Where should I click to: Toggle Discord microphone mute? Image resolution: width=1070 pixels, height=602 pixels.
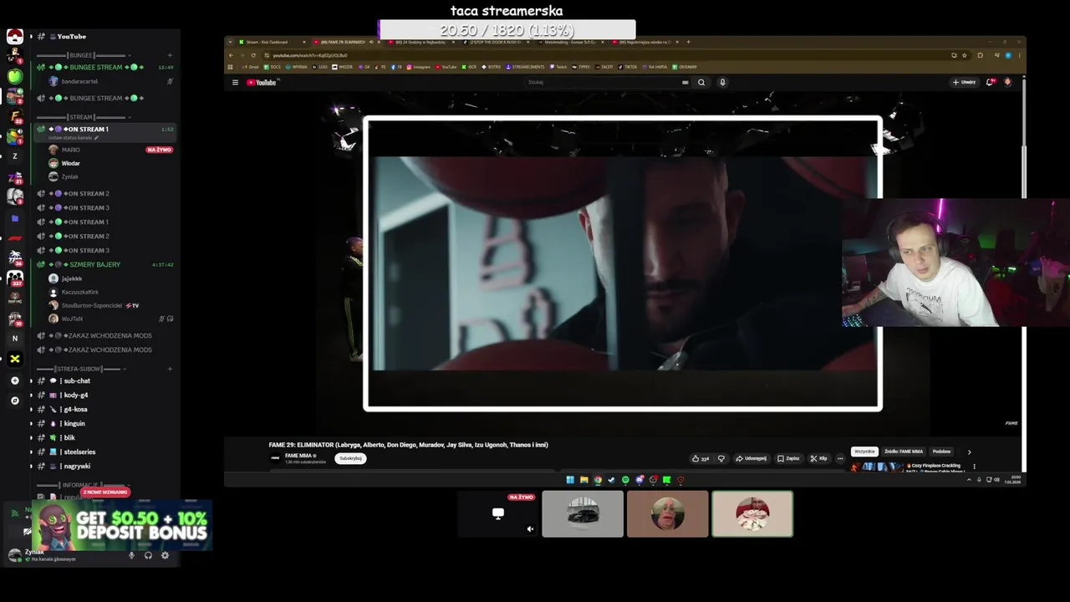(131, 555)
